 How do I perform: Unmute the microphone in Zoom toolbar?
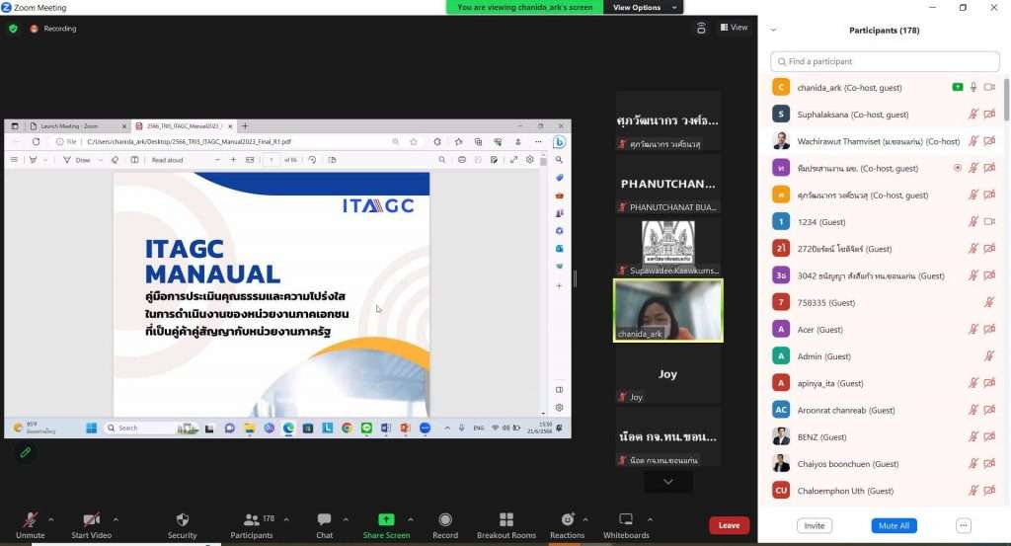pos(30,525)
